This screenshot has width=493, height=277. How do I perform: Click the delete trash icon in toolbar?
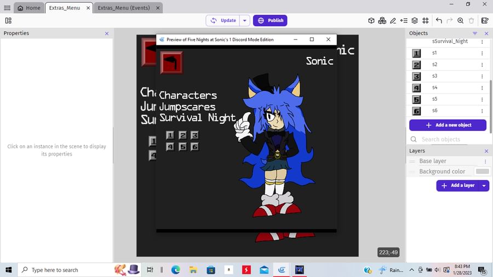click(471, 21)
